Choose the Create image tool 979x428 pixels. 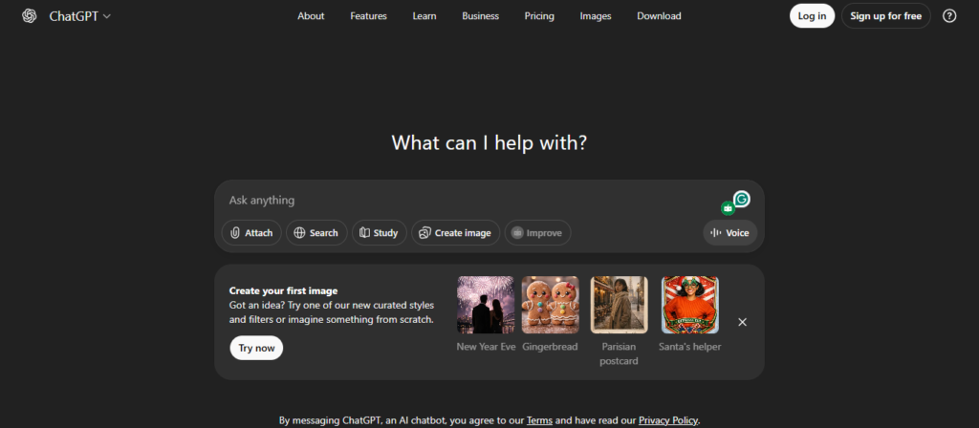pyautogui.click(x=455, y=233)
